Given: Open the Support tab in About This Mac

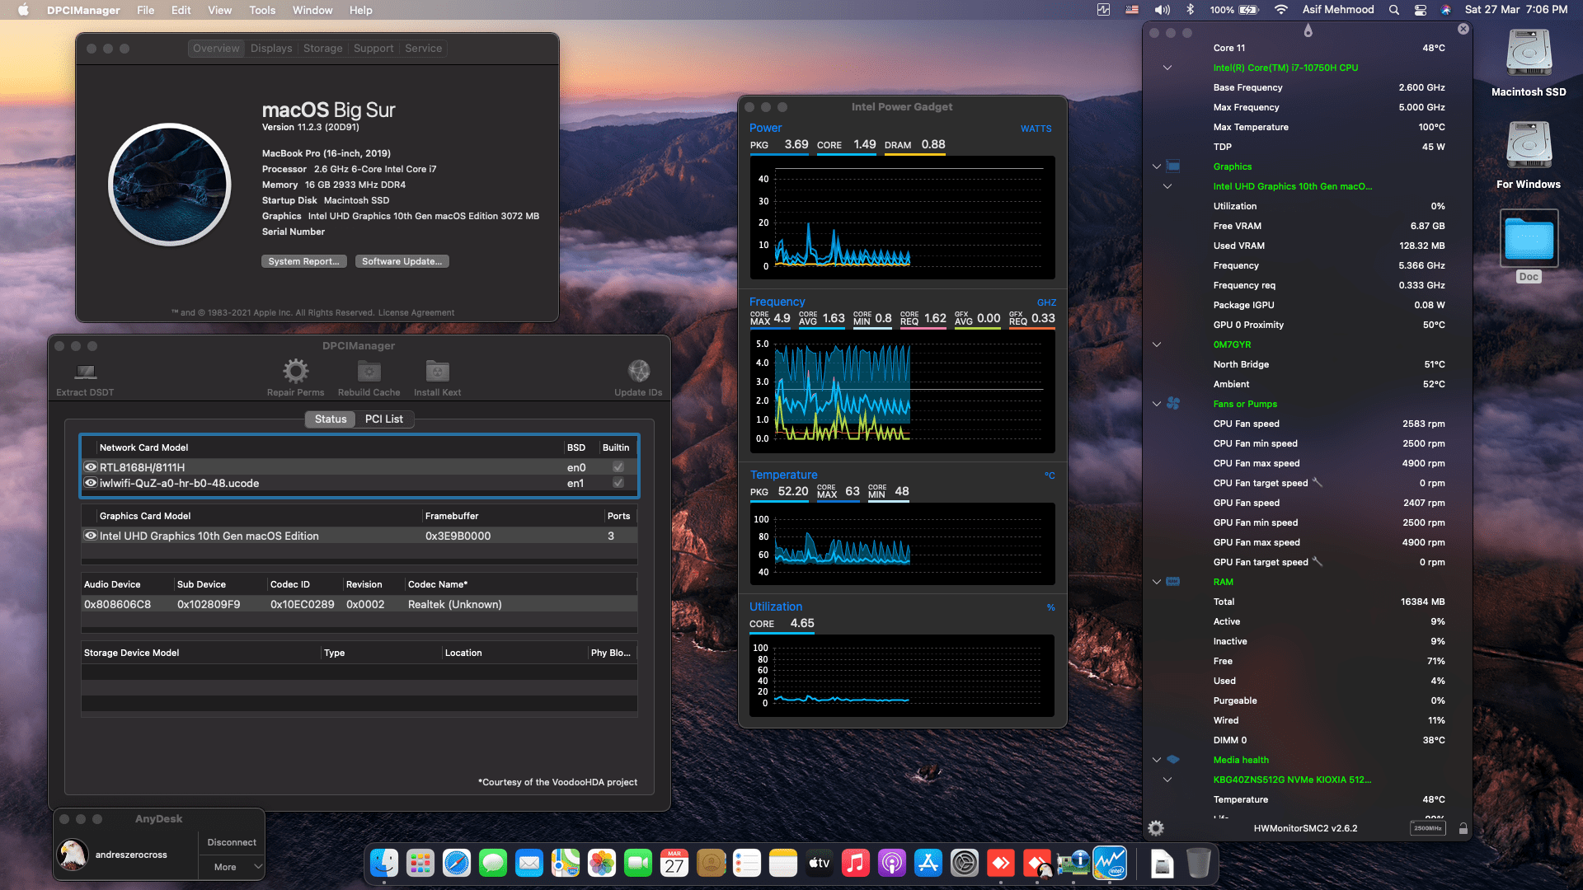Looking at the screenshot, I should 373,49.
